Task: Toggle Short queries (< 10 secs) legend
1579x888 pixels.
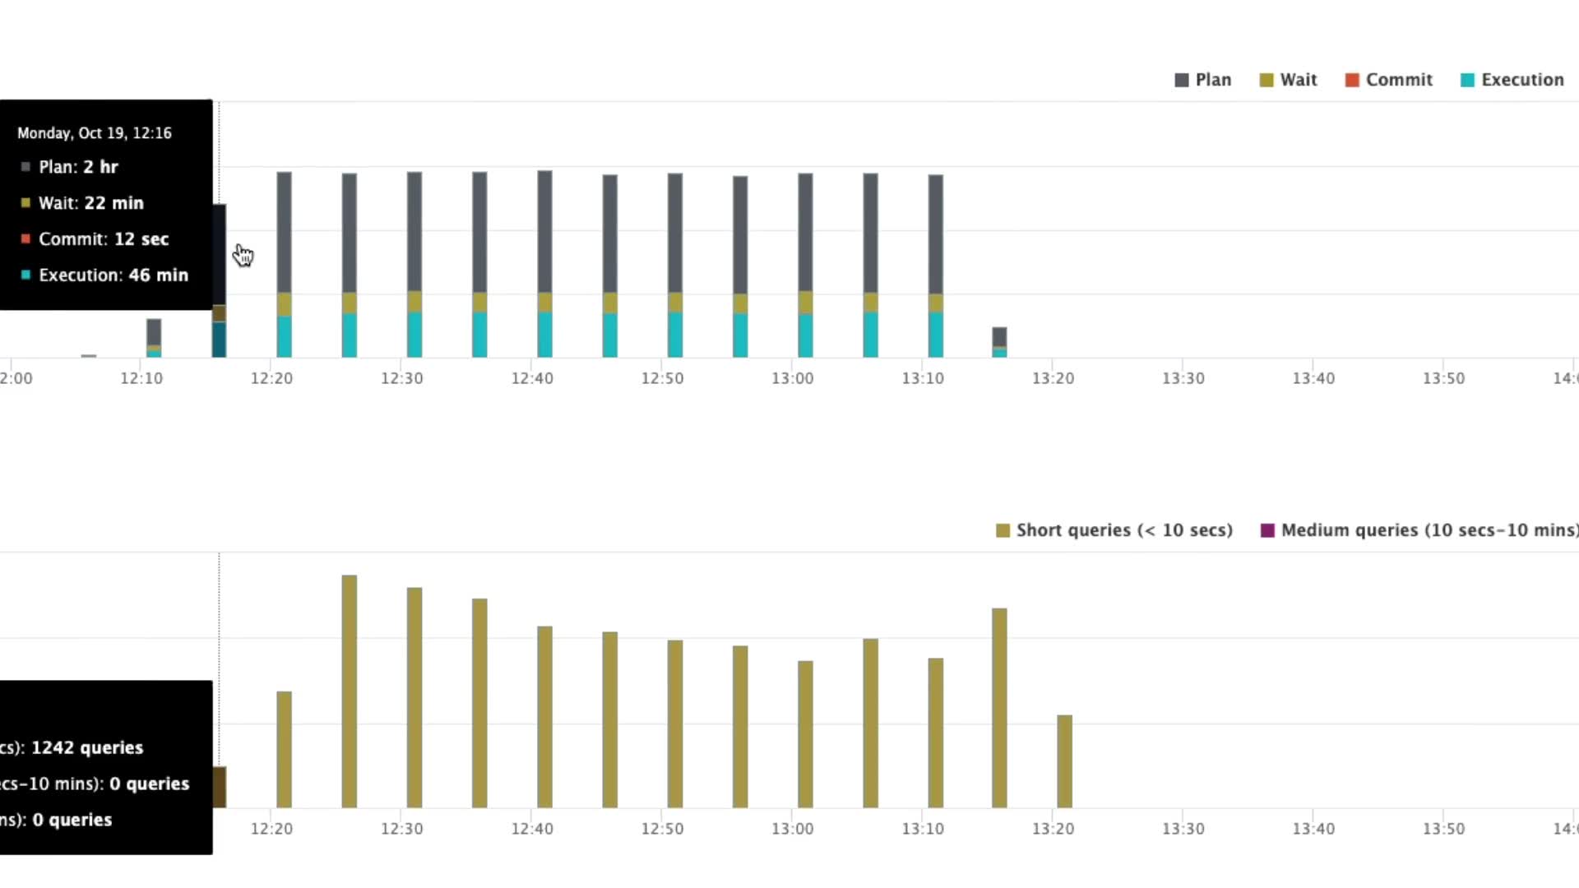Action: [1123, 530]
